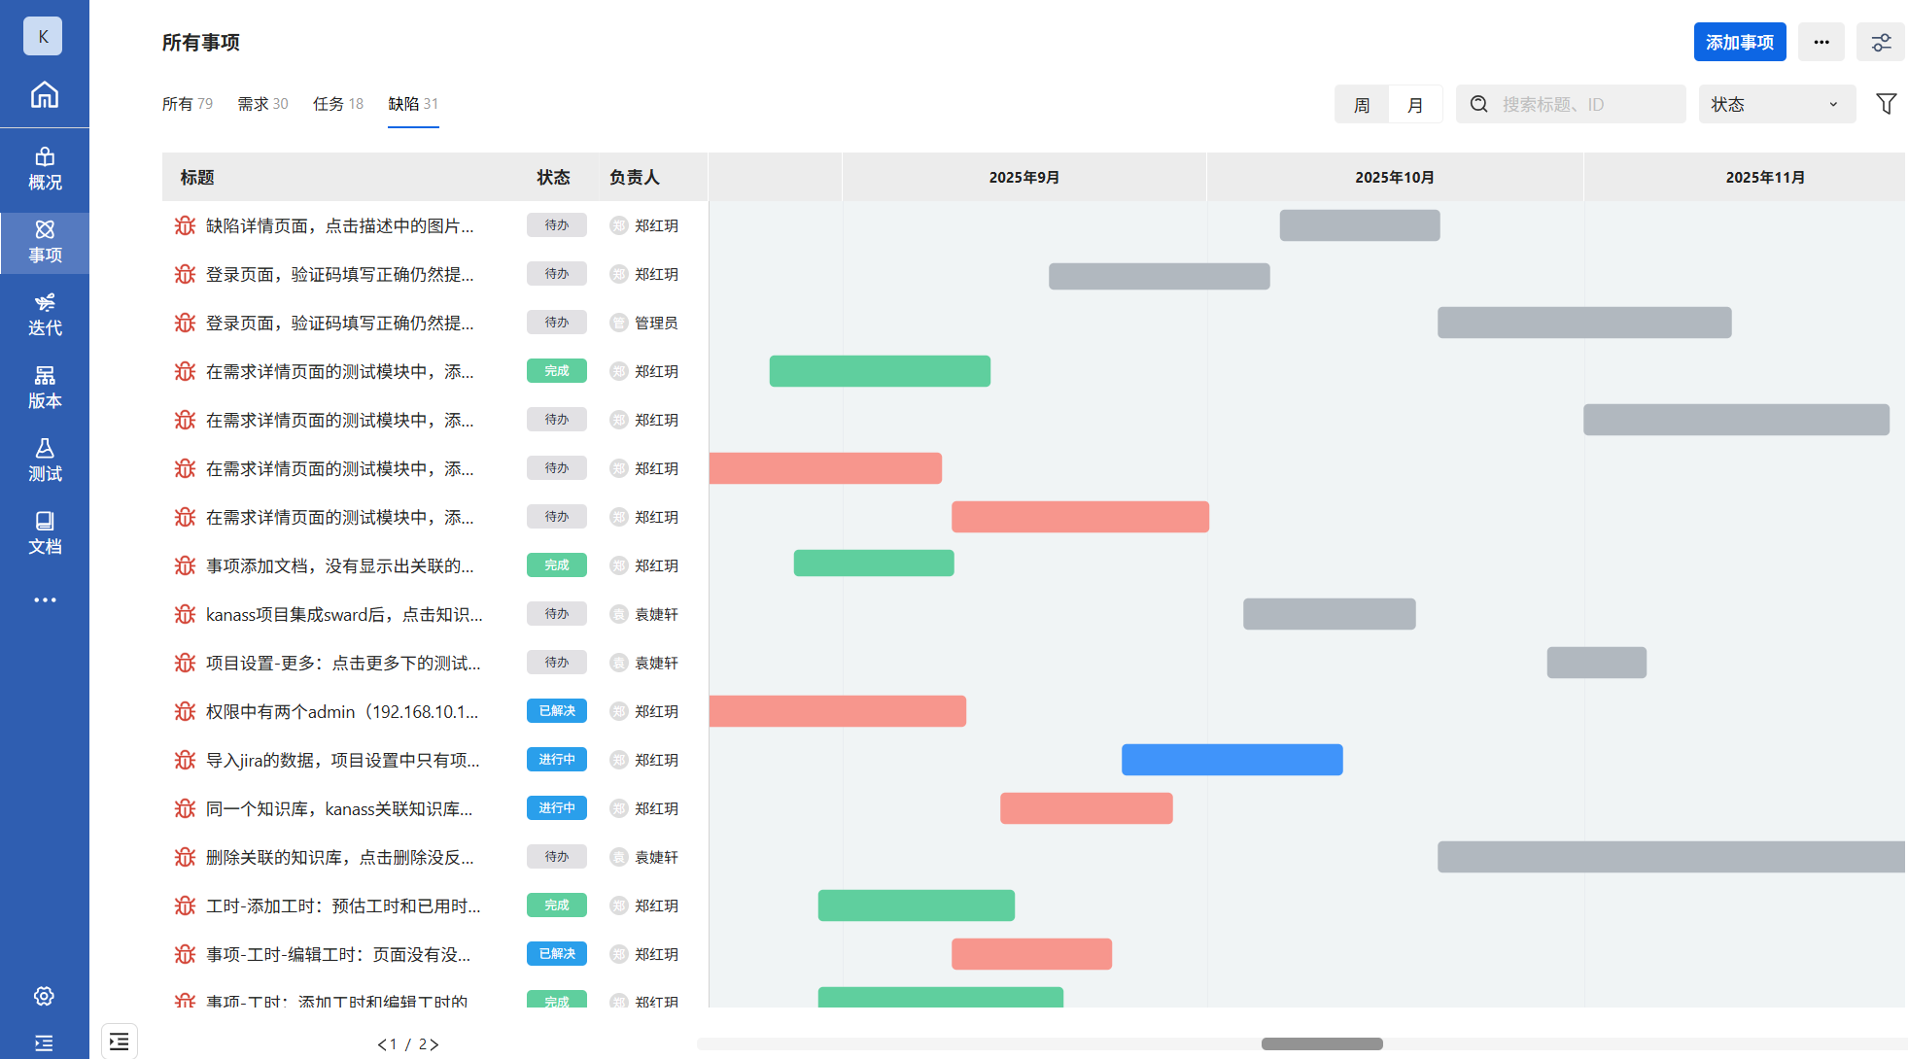1908x1059 pixels.
Task: Click 添加事项 button
Action: click(1739, 43)
